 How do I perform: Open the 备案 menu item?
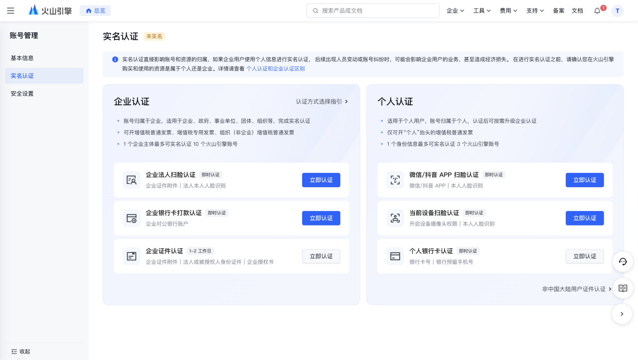point(559,10)
